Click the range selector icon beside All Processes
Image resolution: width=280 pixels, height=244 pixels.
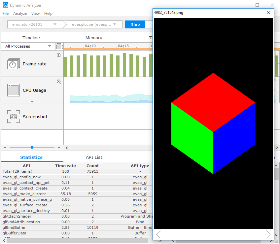(x=58, y=46)
